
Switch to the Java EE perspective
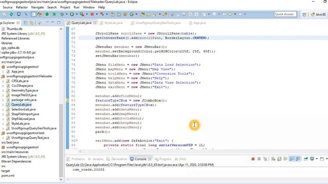click(318, 14)
